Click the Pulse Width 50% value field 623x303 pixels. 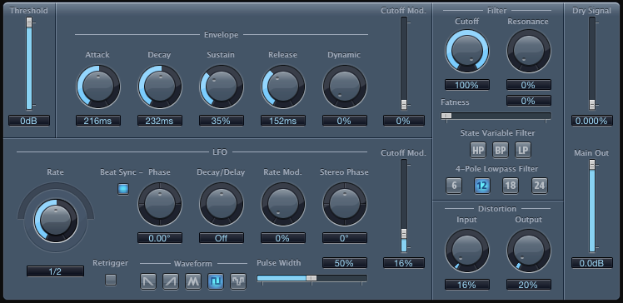(x=345, y=263)
